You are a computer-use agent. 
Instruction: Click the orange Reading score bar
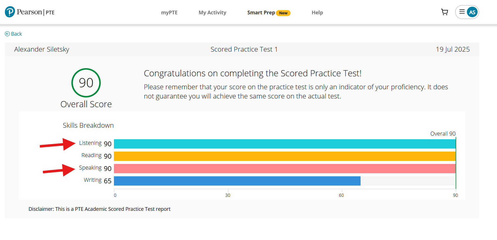(285, 156)
